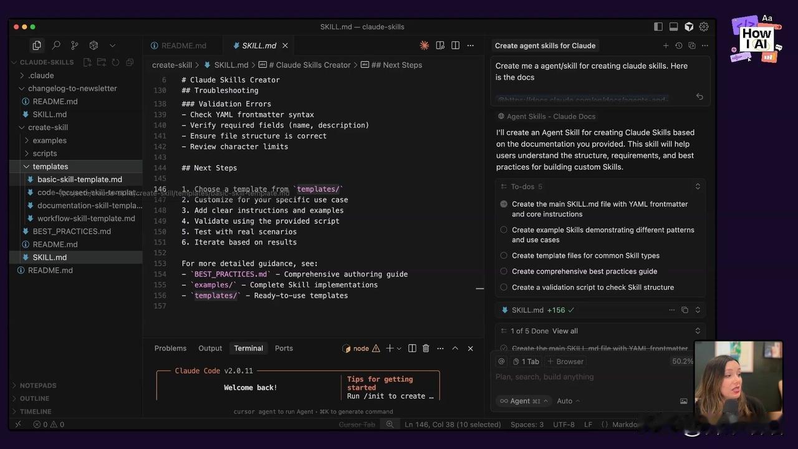Image resolution: width=798 pixels, height=449 pixels.
Task: Open chat panel more options ellipsis
Action: (x=705, y=46)
